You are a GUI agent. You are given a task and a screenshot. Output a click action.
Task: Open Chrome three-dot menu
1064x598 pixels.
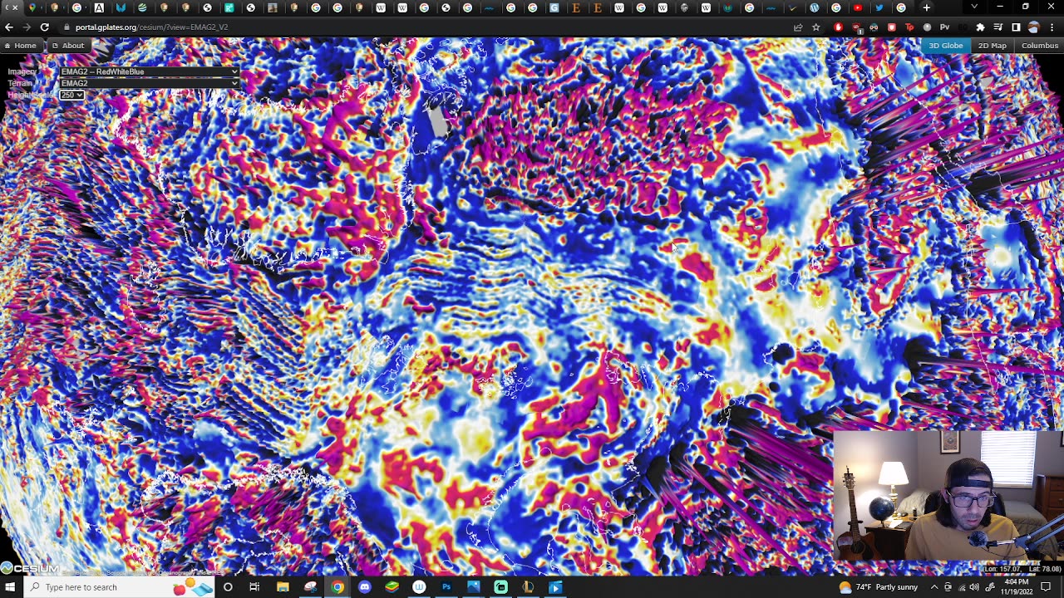1052,27
